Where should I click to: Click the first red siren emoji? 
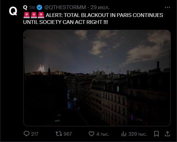pos(27,15)
